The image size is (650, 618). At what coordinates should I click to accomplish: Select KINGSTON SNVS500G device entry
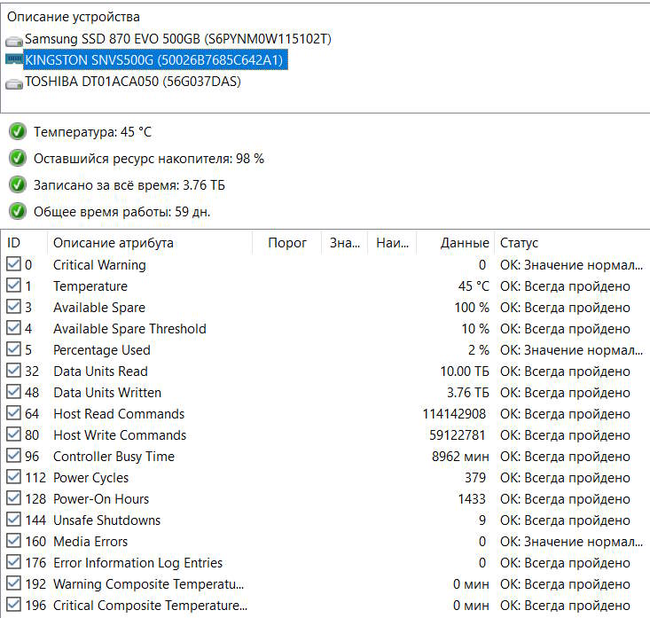pyautogui.click(x=155, y=60)
